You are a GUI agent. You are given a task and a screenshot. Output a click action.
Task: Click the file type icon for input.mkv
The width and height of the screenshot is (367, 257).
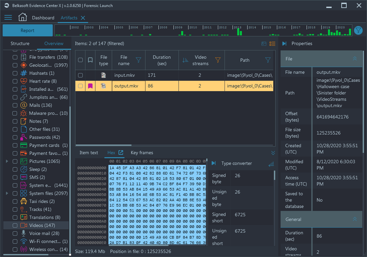click(103, 75)
